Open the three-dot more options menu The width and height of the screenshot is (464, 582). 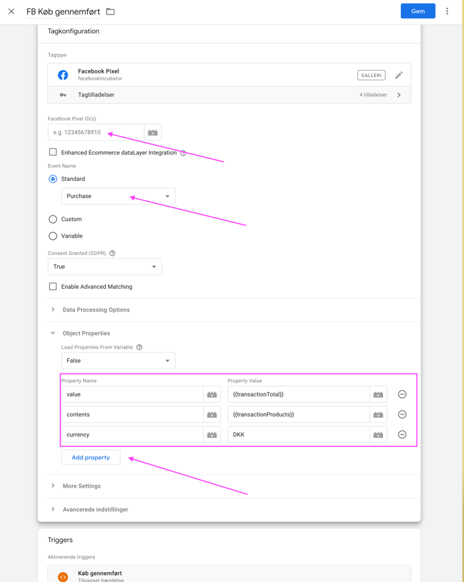click(447, 11)
